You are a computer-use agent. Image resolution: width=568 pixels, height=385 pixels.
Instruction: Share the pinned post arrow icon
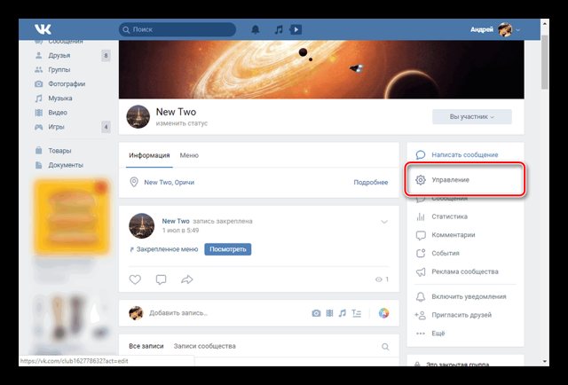coord(187,279)
